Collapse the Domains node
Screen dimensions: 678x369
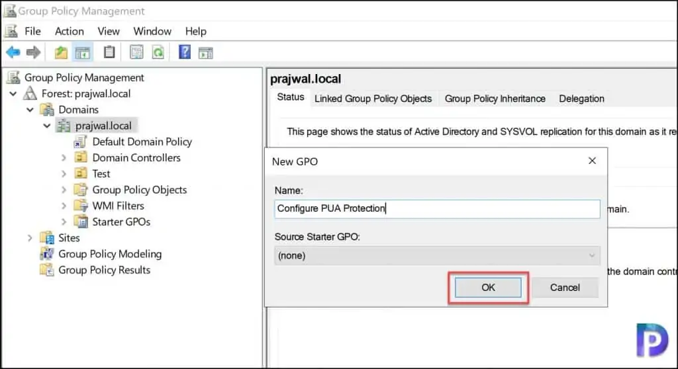point(30,110)
